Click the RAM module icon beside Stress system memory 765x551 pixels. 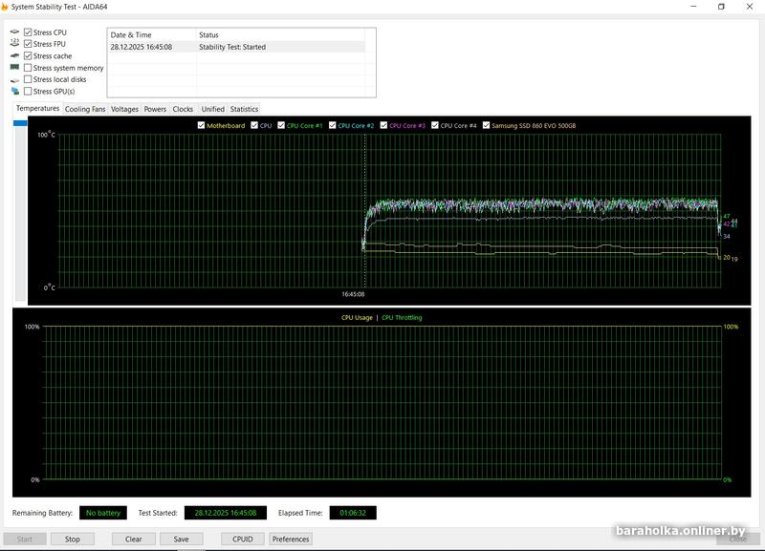pos(14,68)
